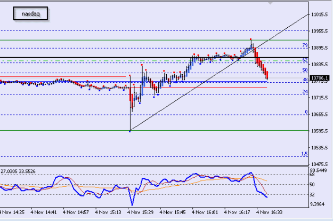Click the Fibonacci level label 62
Viewport: 333px width, 221px height.
click(x=305, y=60)
